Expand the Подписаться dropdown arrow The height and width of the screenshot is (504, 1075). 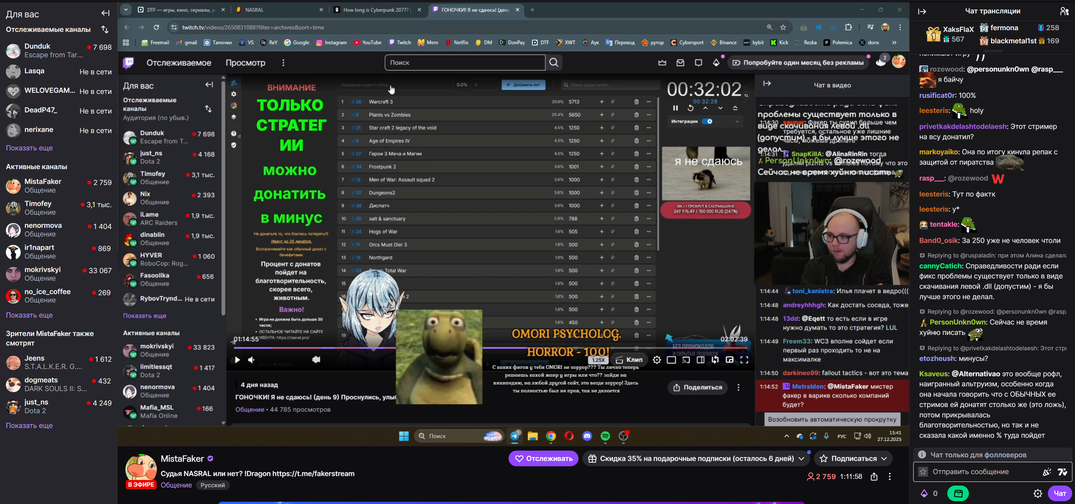coord(884,459)
